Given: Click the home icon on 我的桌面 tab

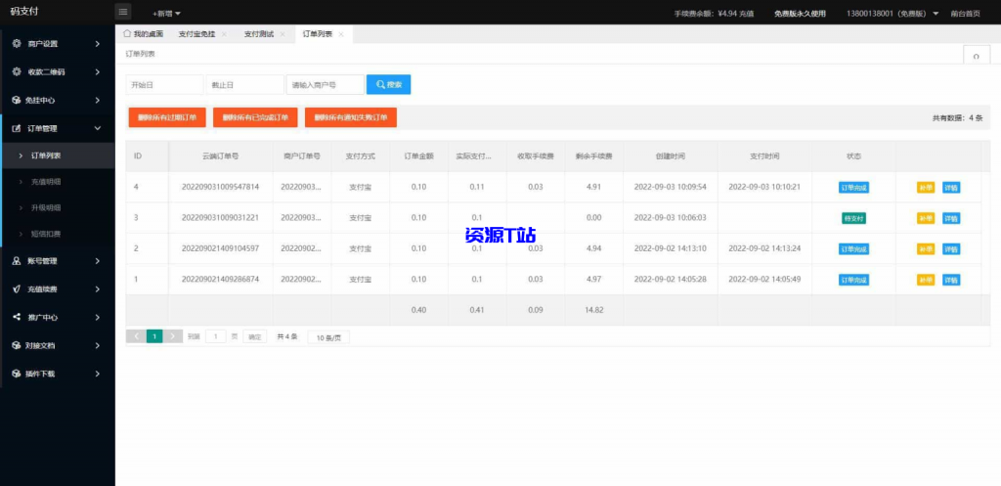Looking at the screenshot, I should 127,33.
